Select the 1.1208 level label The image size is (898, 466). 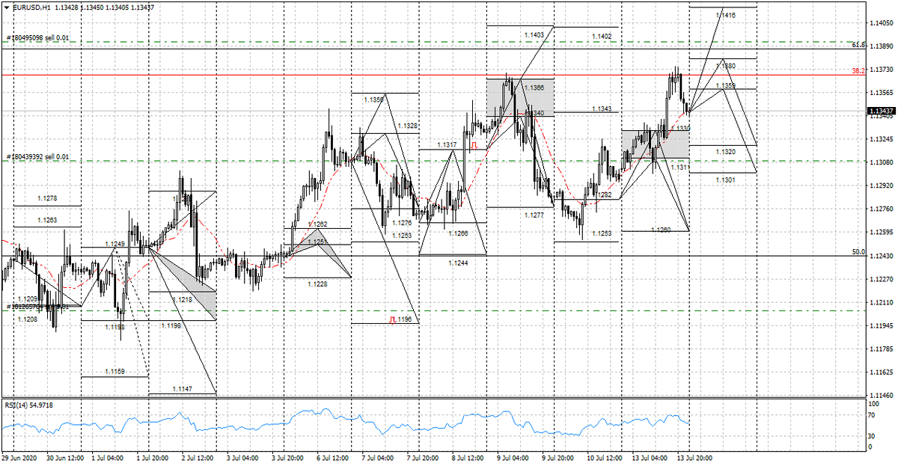click(x=27, y=319)
